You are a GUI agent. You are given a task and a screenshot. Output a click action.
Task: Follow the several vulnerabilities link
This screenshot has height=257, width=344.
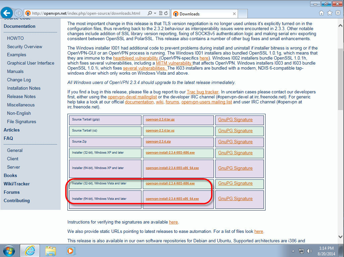(x=145, y=68)
